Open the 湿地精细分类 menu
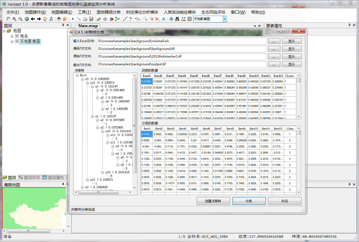The width and height of the screenshot is (359, 242). tap(108, 12)
